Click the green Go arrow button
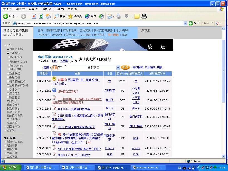228x171 pixels. (x=190, y=23)
